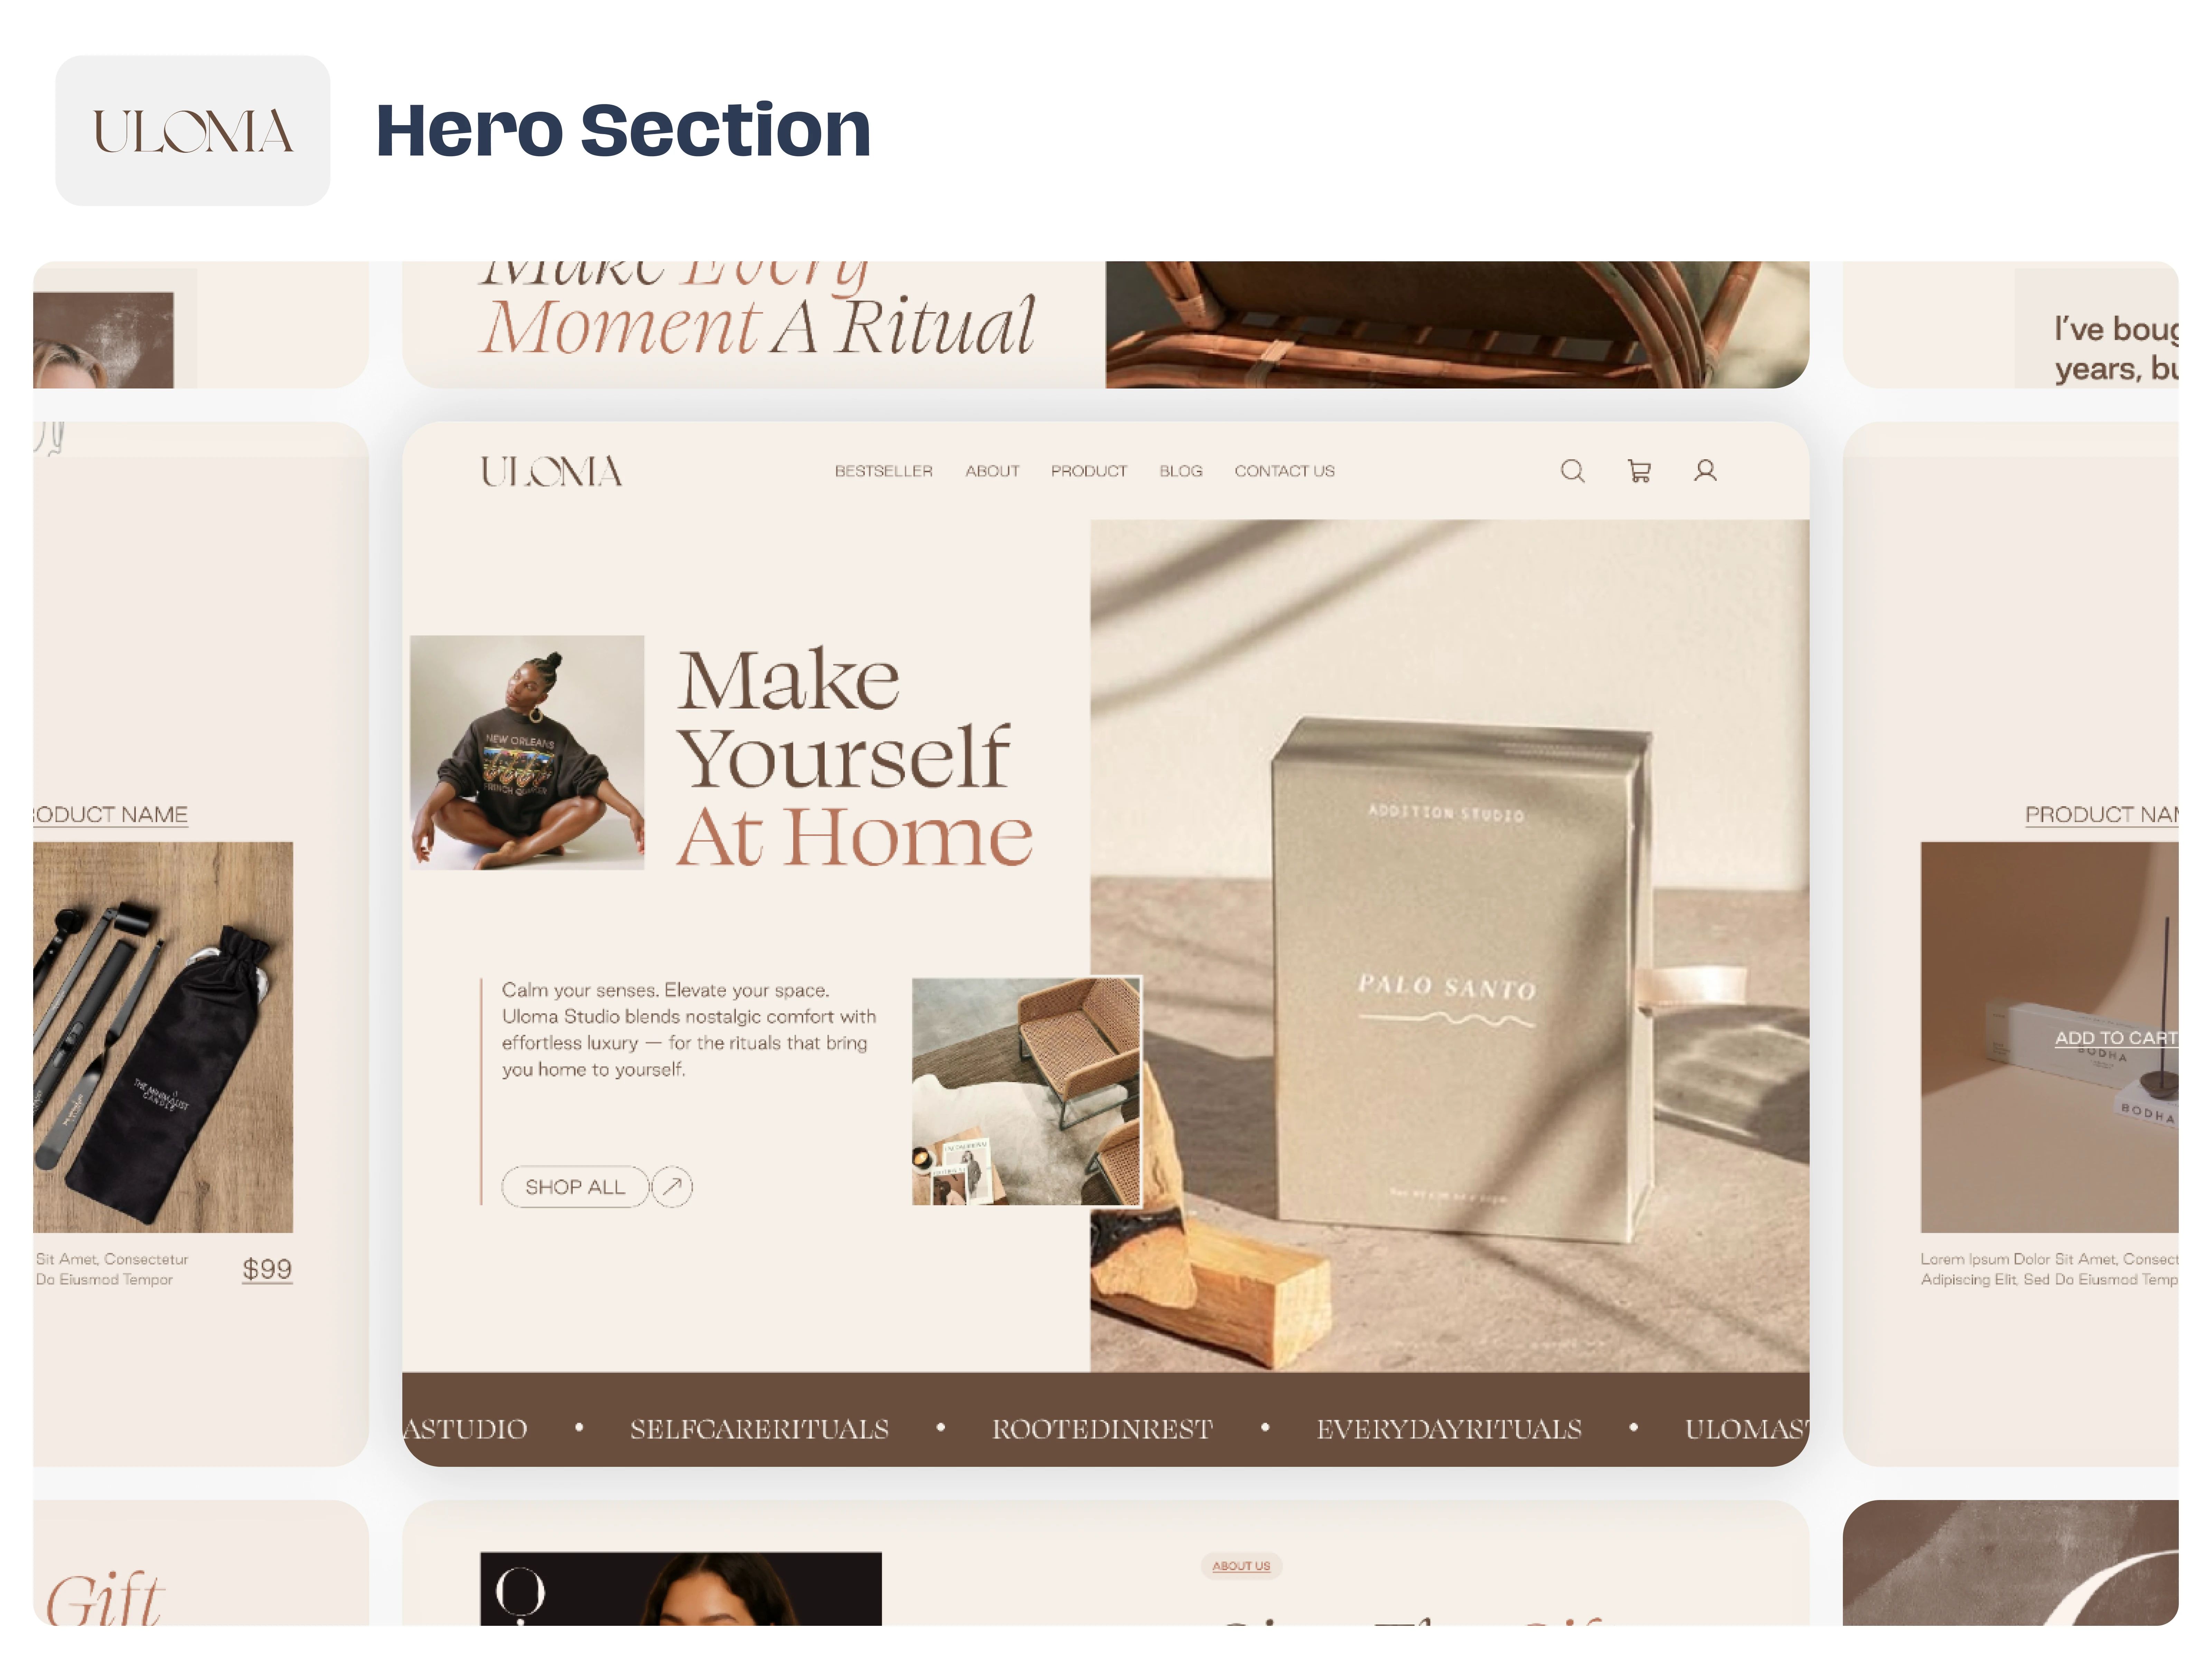Viewport: 2212px width, 1659px height.
Task: Click the ULOMA logo badge beside Hero Section
Action: (192, 131)
